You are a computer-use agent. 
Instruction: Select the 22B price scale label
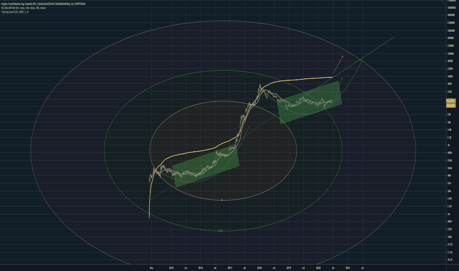pos(449,114)
